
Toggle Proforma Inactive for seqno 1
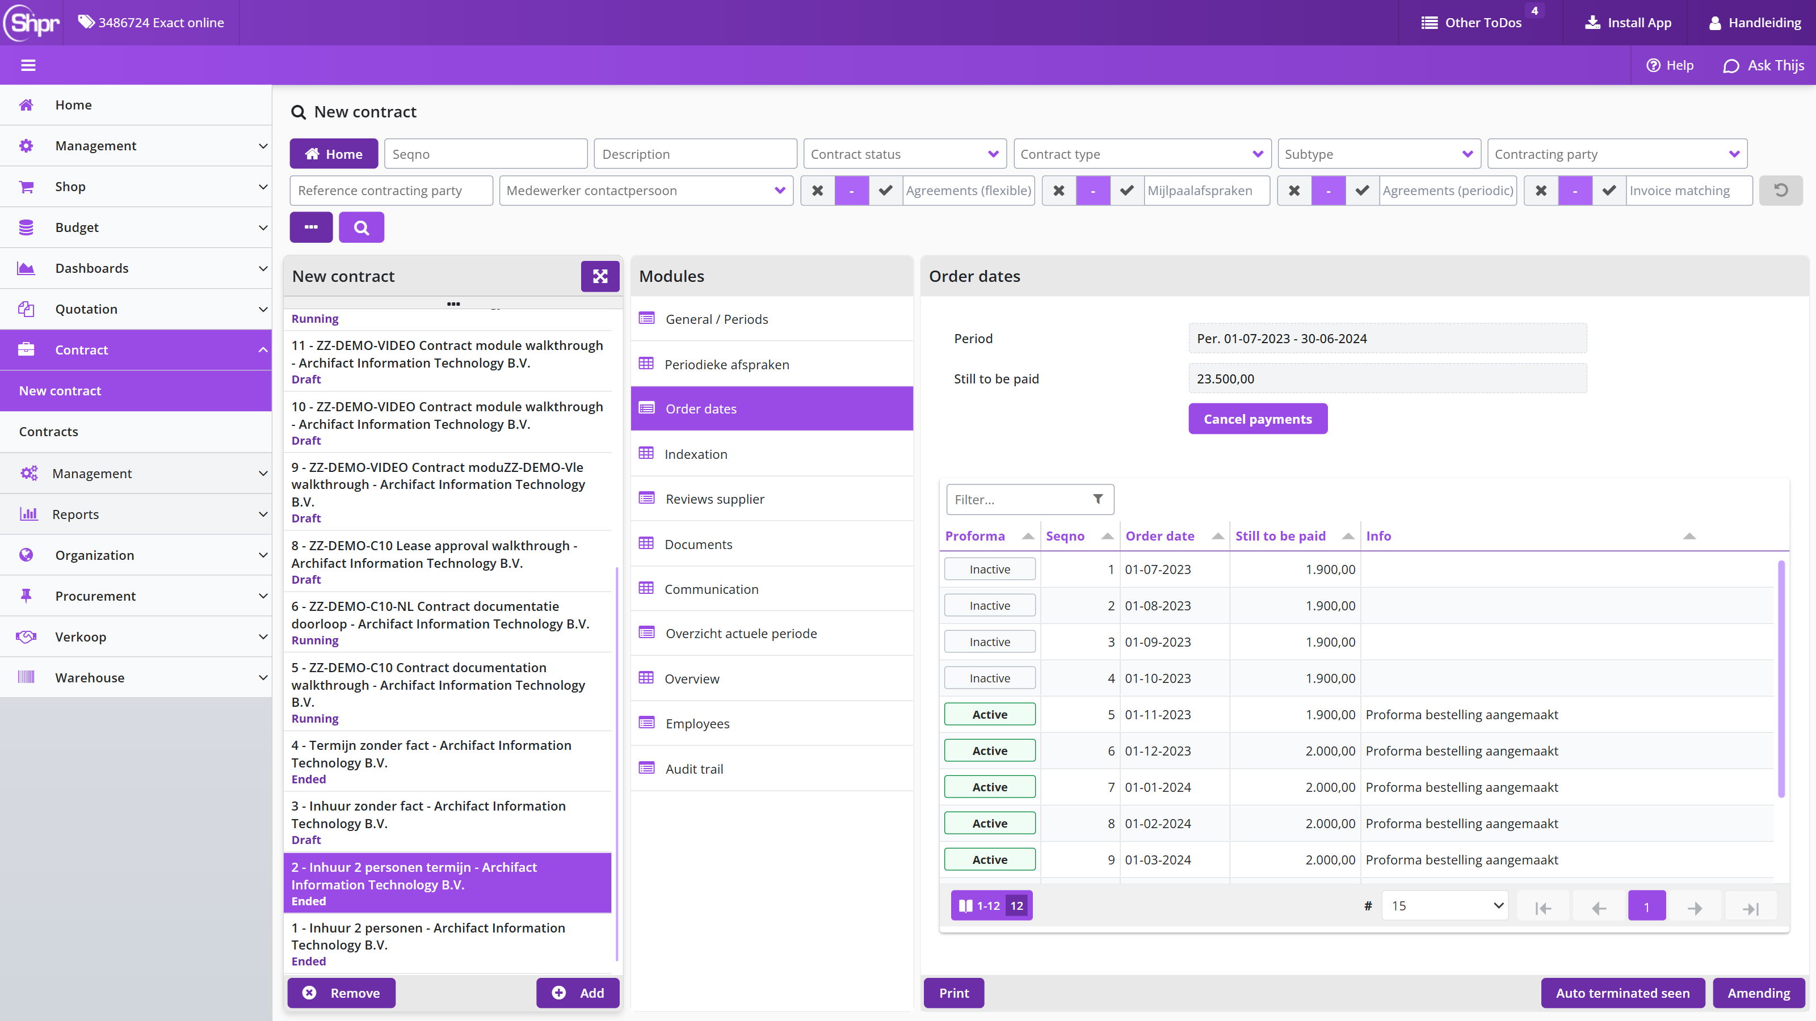pos(990,569)
